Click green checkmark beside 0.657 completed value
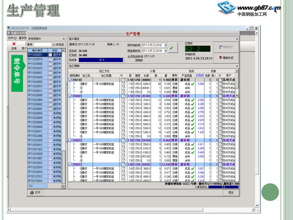The width and height of the screenshot is (293, 220). click(193, 168)
